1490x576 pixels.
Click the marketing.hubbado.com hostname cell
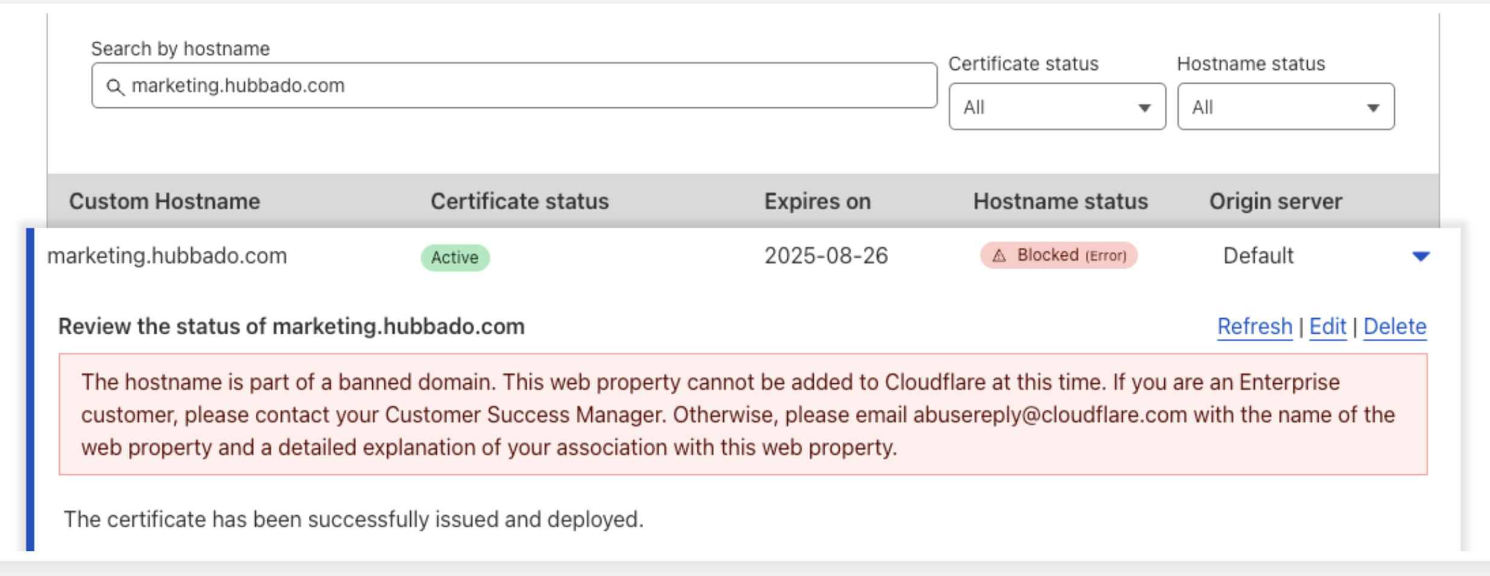(x=167, y=256)
